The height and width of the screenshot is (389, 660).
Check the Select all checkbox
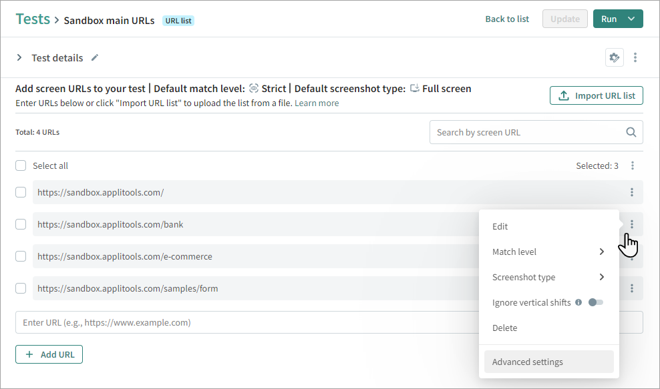21,165
